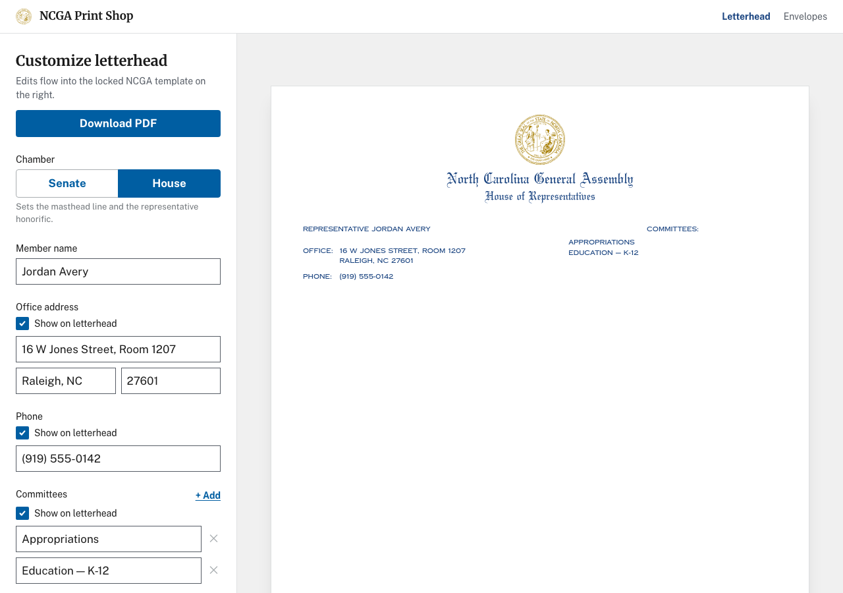The height and width of the screenshot is (593, 843).
Task: Open the Letterhead tab
Action: point(746,16)
